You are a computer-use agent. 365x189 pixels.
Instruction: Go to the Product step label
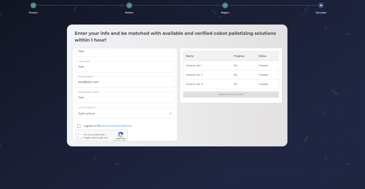click(x=33, y=13)
